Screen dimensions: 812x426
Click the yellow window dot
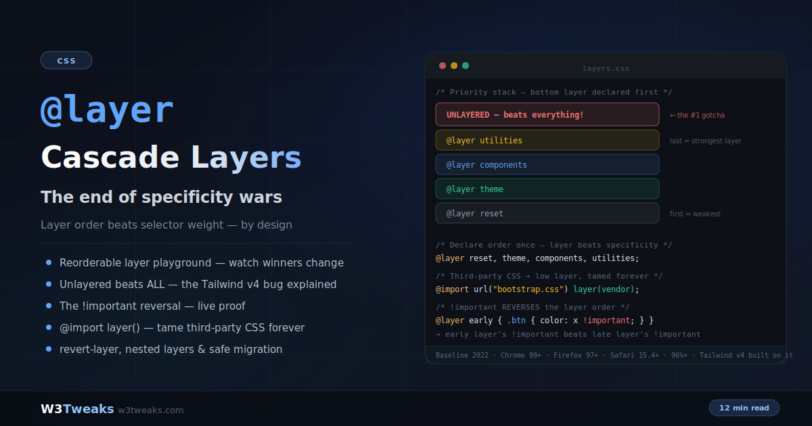point(454,66)
